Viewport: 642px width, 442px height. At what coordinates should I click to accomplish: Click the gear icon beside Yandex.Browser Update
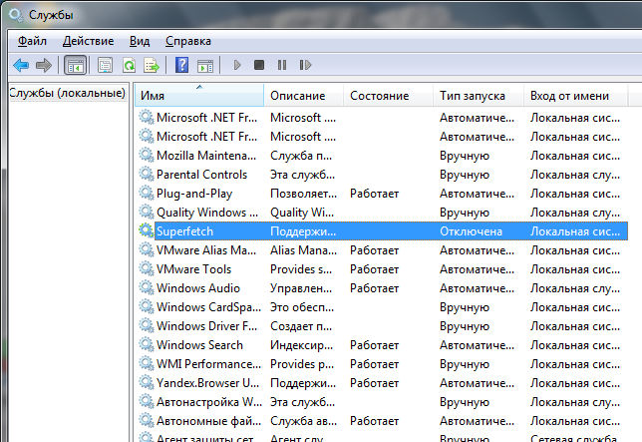(147, 382)
